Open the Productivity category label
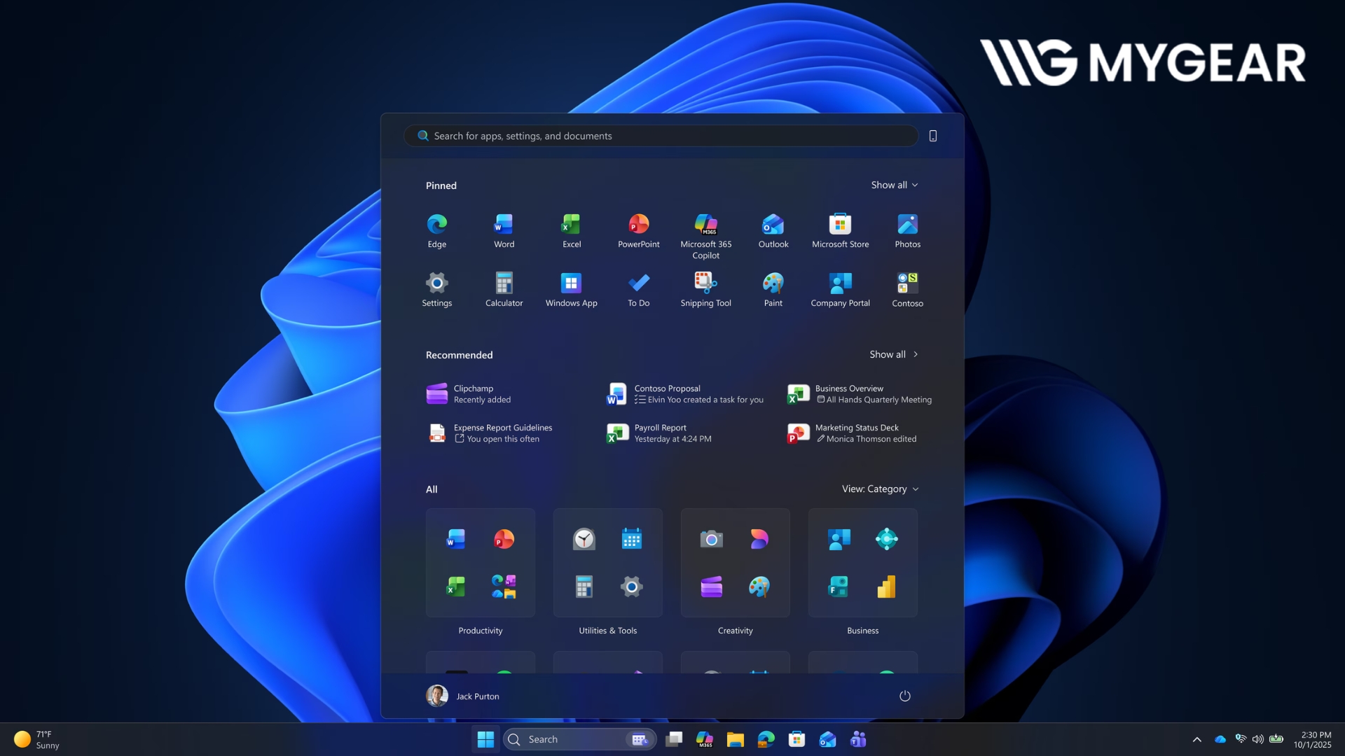The image size is (1345, 756). click(481, 631)
